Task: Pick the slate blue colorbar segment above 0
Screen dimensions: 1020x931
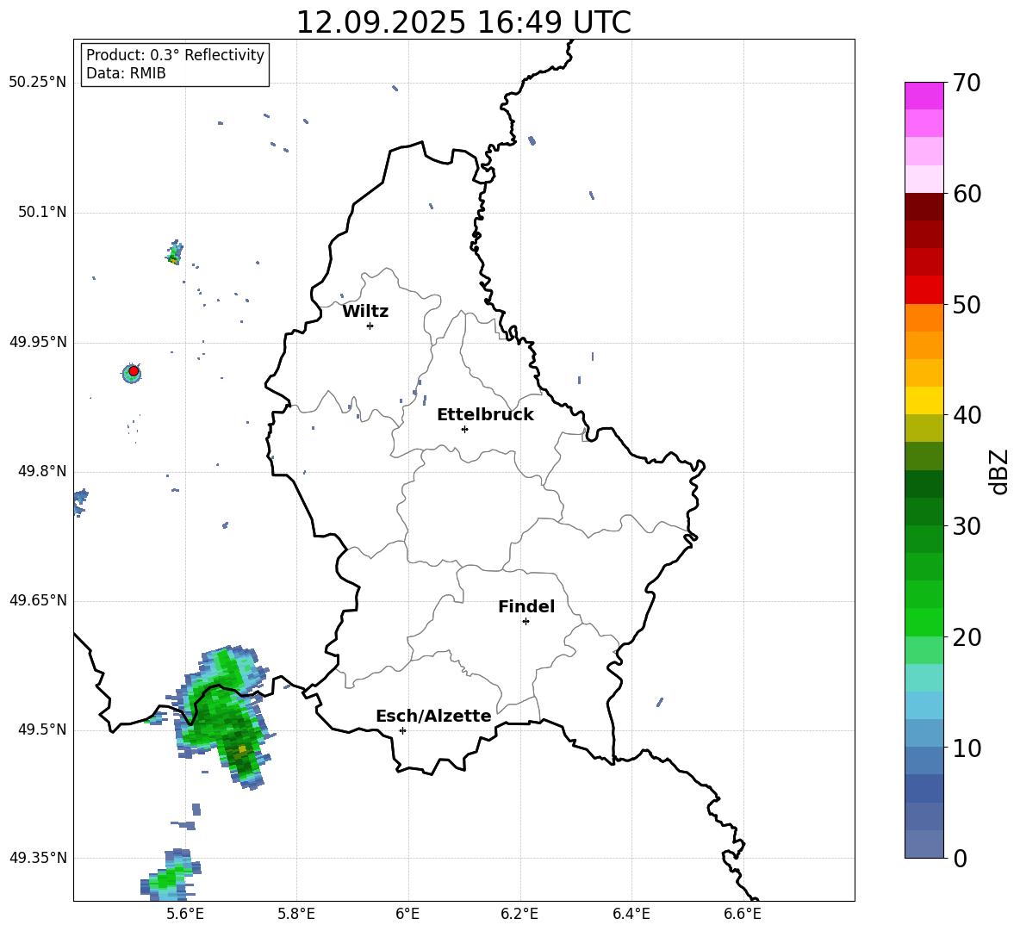Action: [924, 844]
